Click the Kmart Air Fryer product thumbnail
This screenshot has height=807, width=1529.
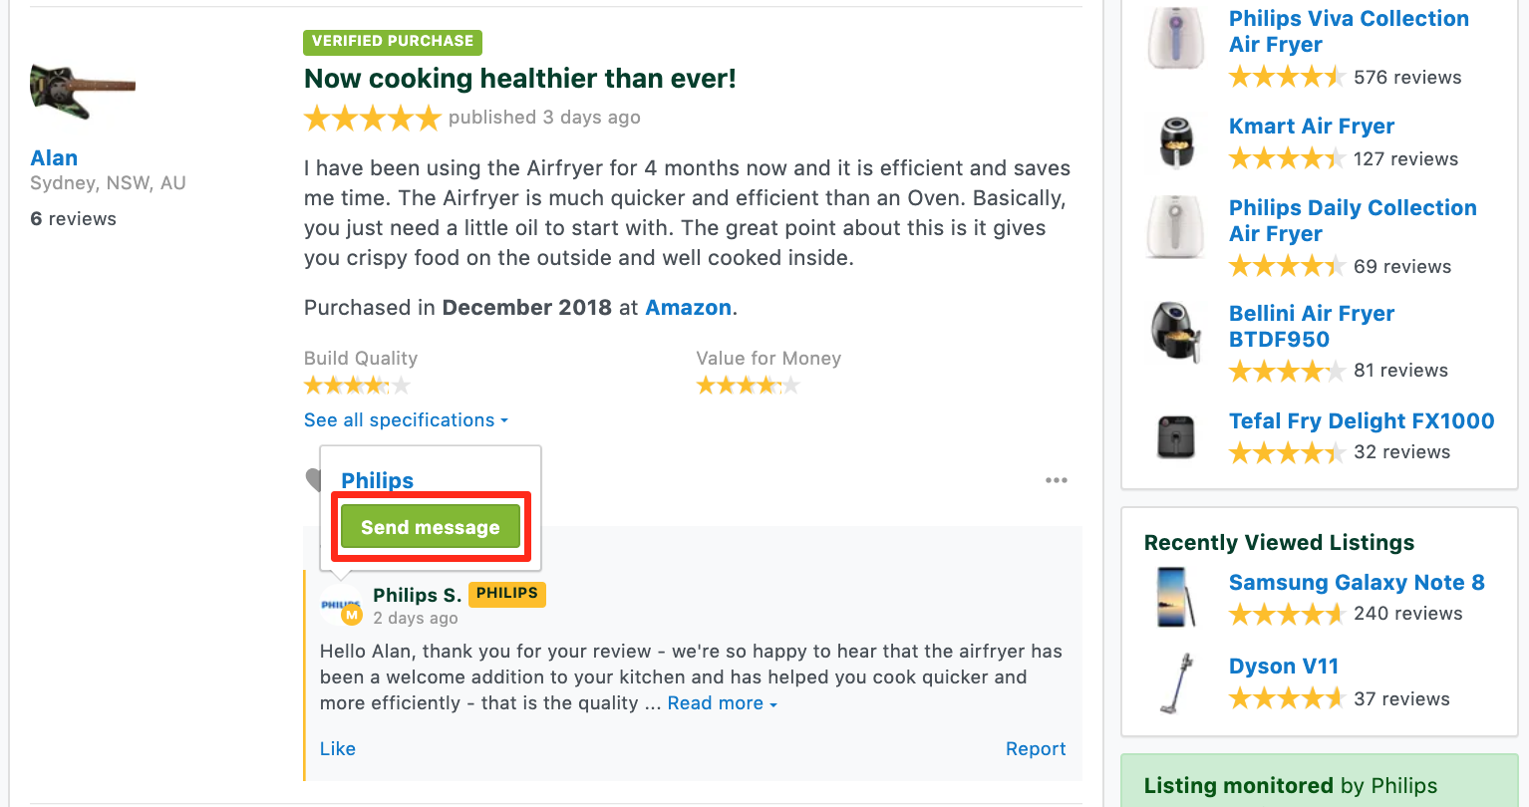[1176, 141]
